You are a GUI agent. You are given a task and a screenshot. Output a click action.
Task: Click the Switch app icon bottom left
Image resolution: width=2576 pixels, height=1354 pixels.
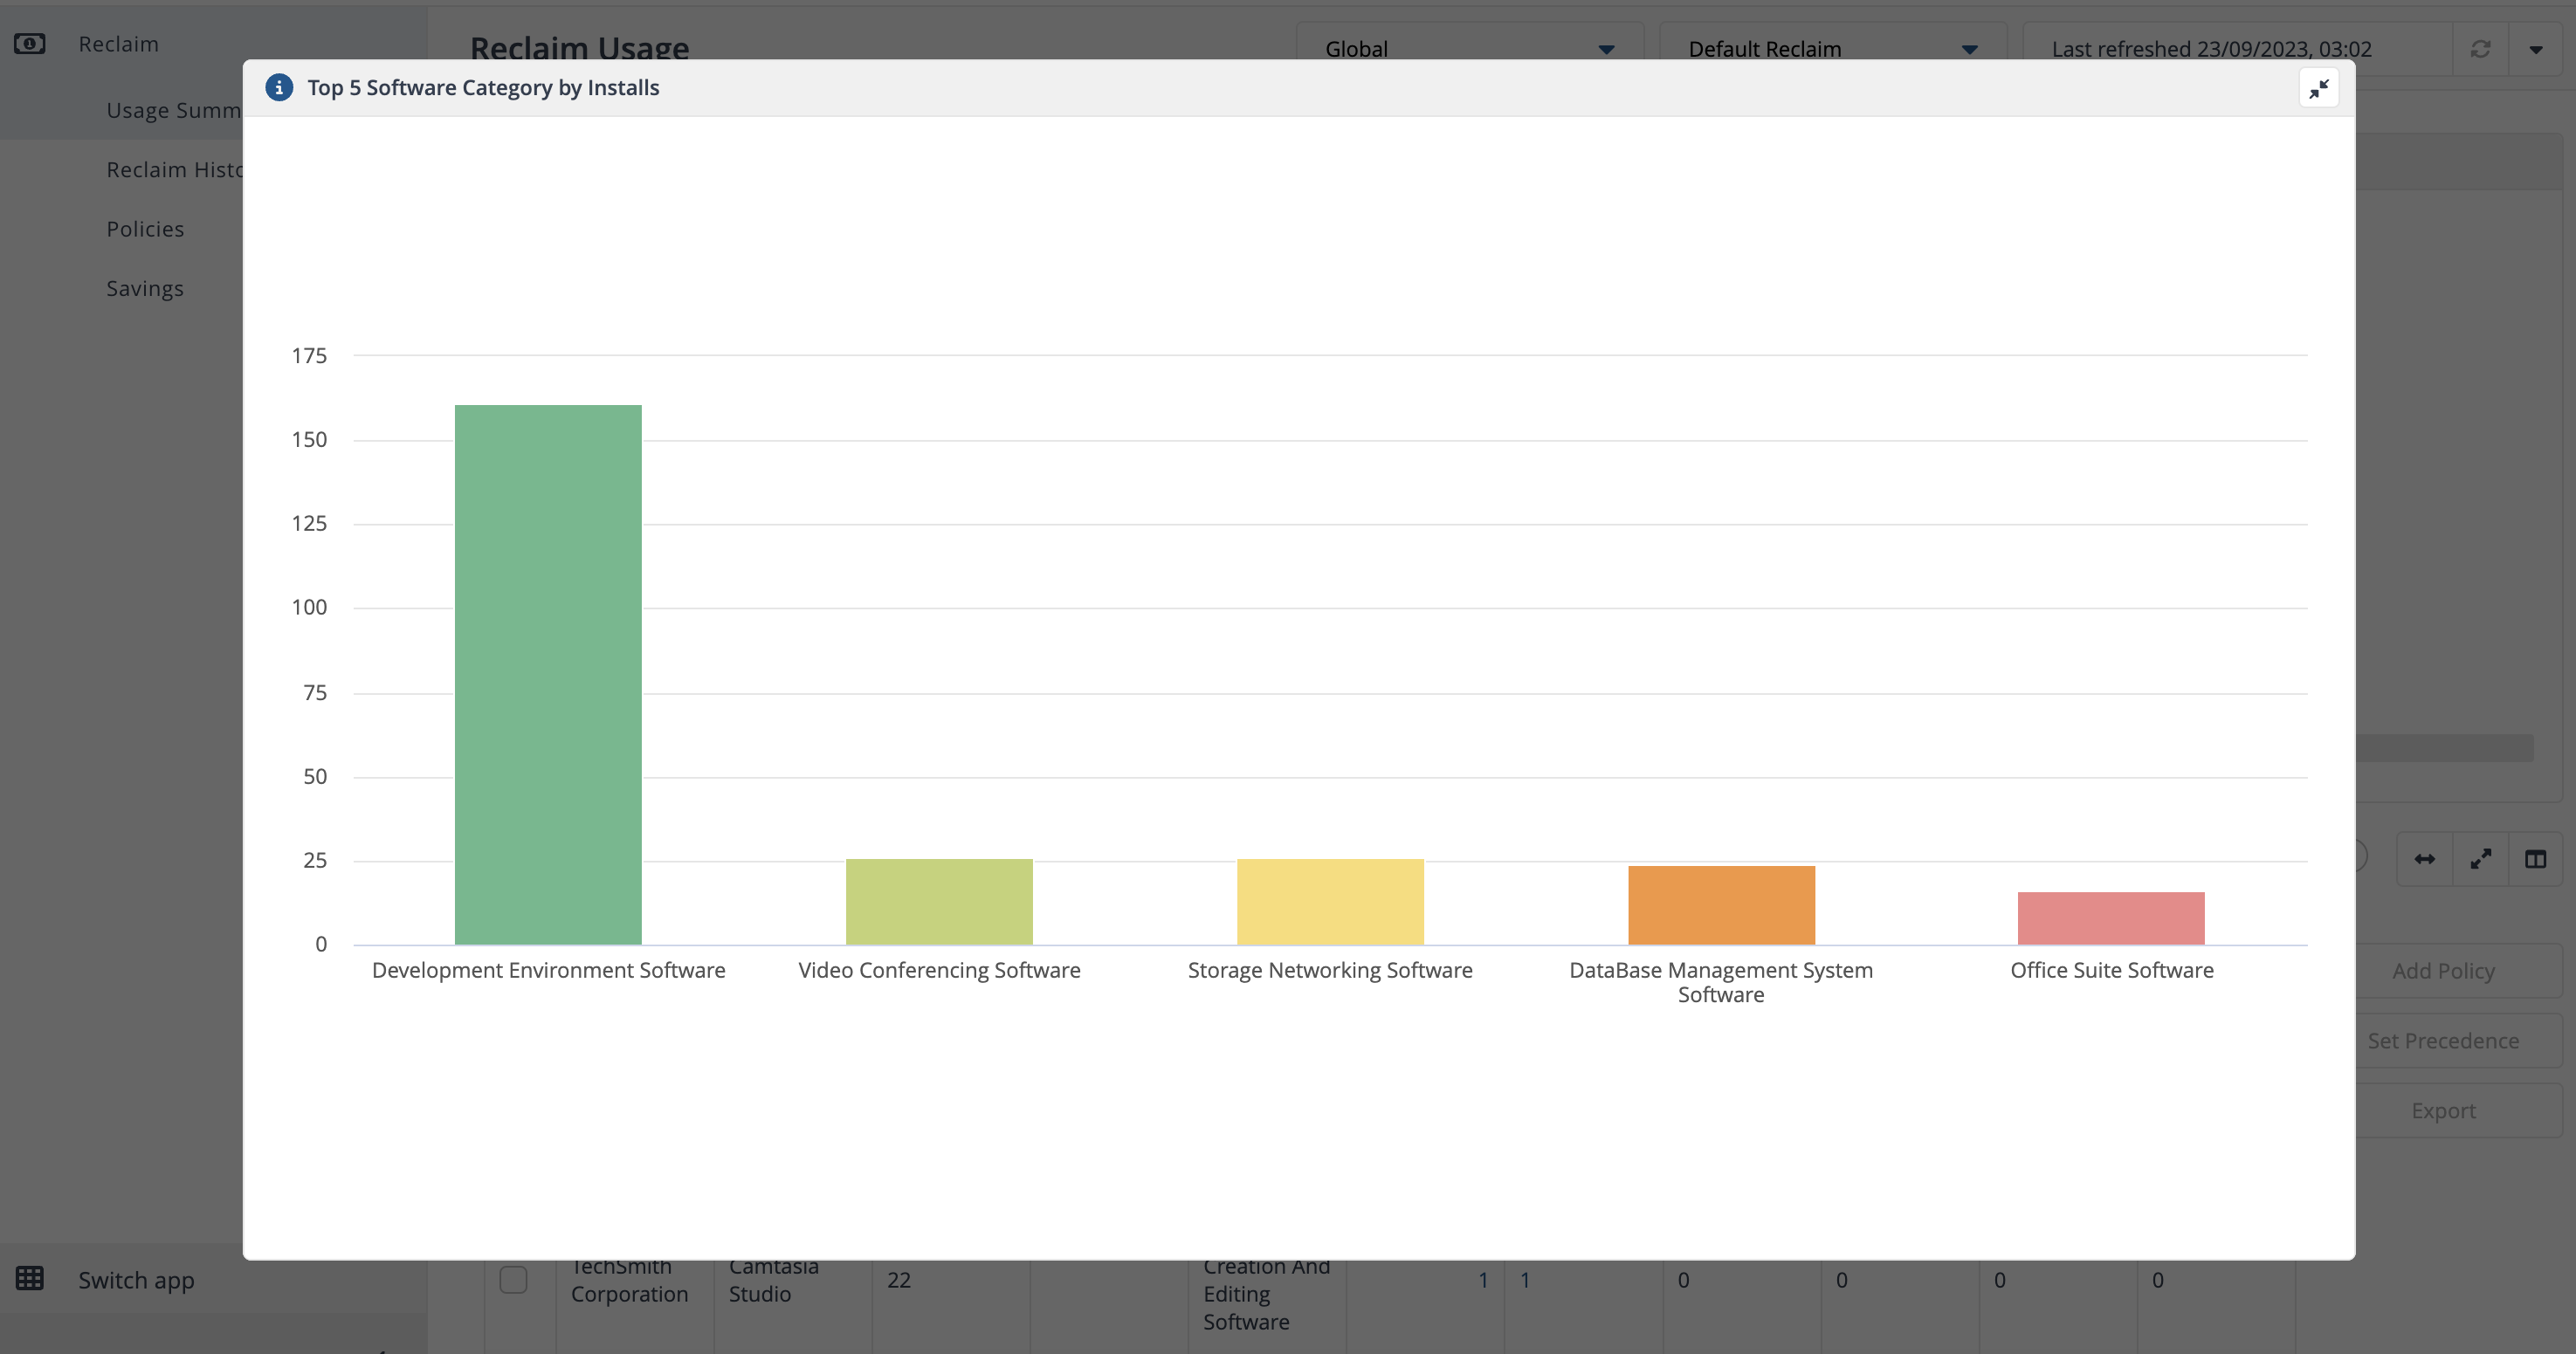pyautogui.click(x=29, y=1277)
